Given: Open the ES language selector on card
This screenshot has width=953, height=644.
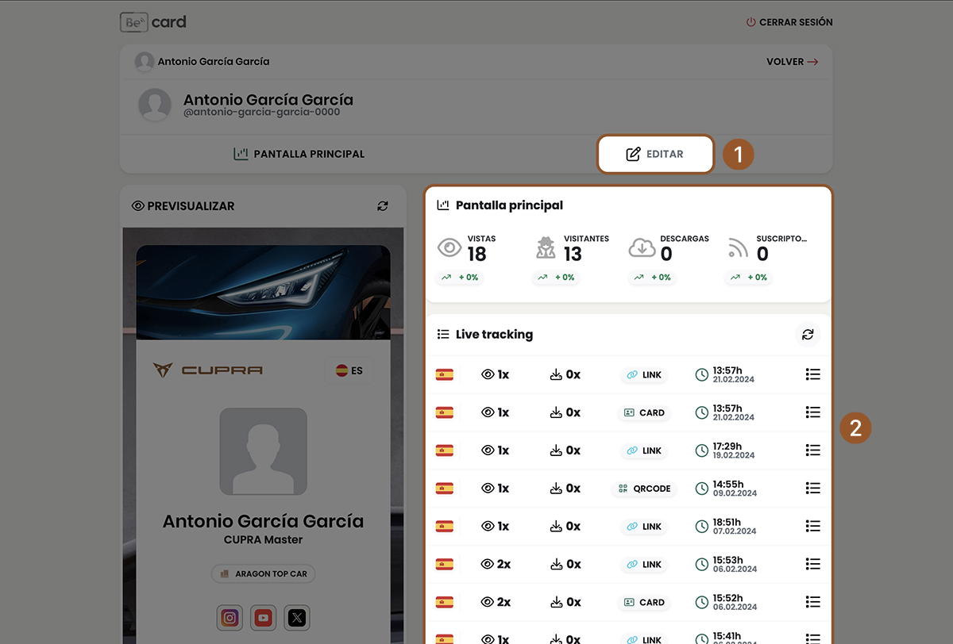Looking at the screenshot, I should coord(349,370).
